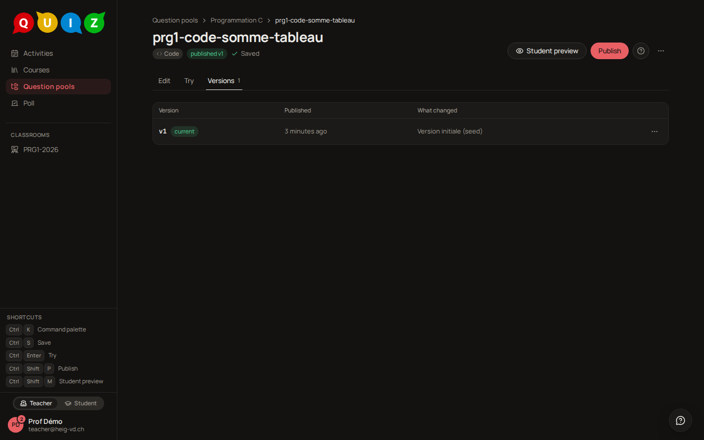Click Question pools breadcrumb link

tap(175, 20)
